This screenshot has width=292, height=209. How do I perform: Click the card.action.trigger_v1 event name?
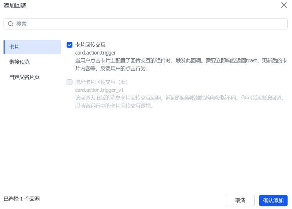coord(99,90)
